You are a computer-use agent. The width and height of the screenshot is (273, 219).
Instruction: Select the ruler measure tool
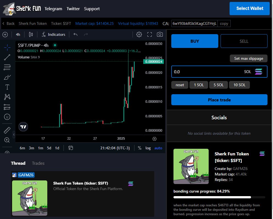tap(7, 130)
